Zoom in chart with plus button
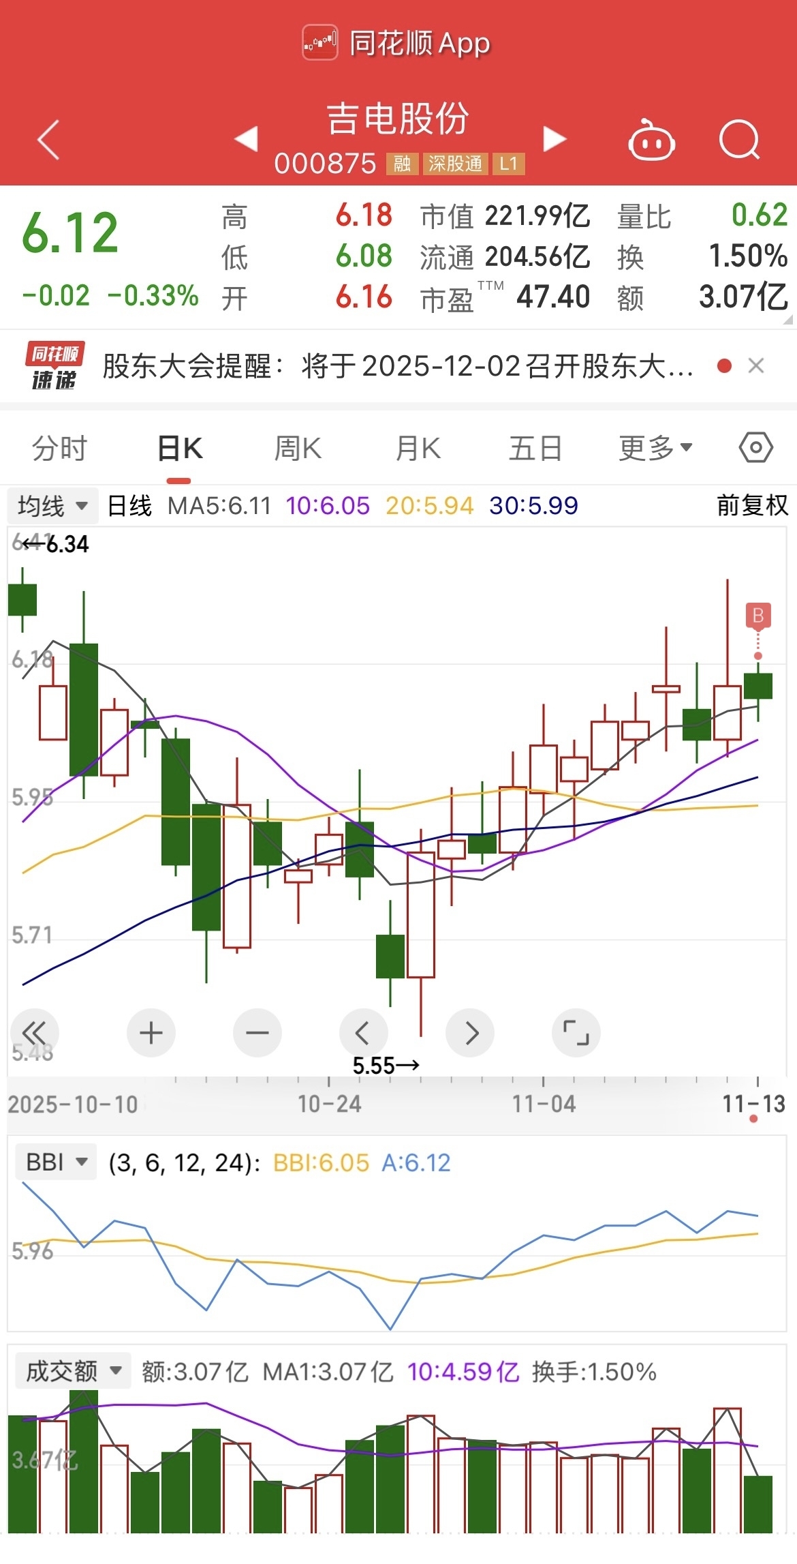Screen dimensions: 797x1564 pos(151,1033)
